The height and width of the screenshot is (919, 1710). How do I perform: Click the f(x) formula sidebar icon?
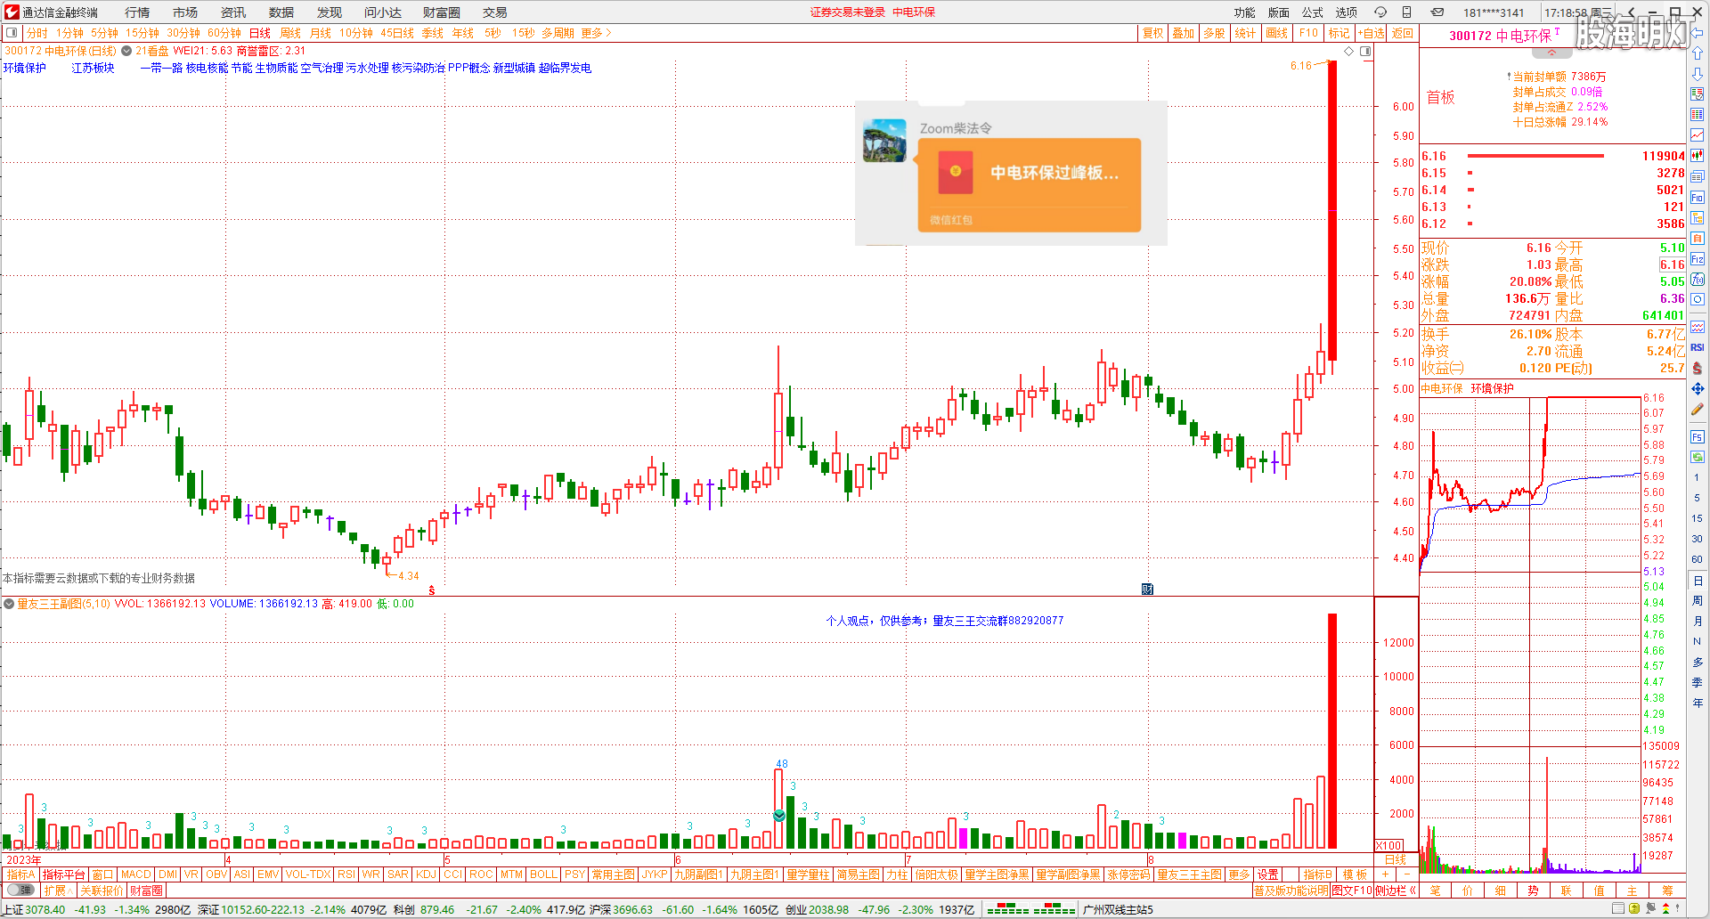1698,280
